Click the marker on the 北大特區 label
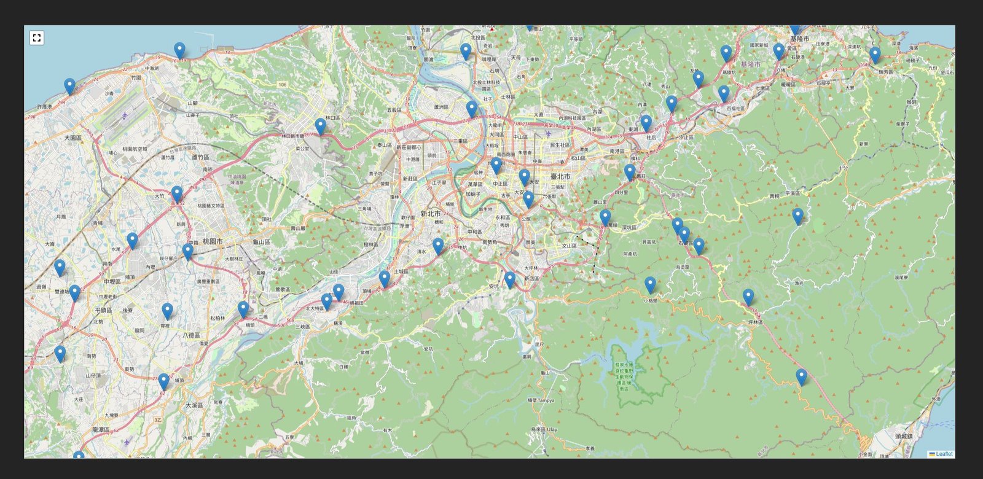This screenshot has height=479, width=983. (327, 302)
